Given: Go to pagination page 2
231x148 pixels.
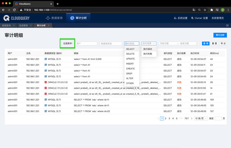Looking at the screenshot, I should coord(166,118).
